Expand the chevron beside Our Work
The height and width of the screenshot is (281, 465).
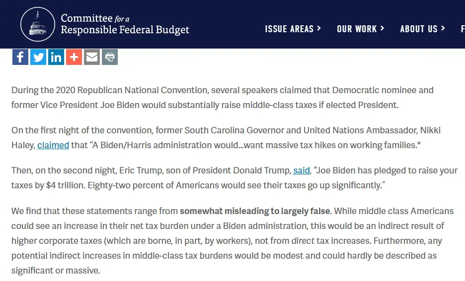tap(382, 28)
